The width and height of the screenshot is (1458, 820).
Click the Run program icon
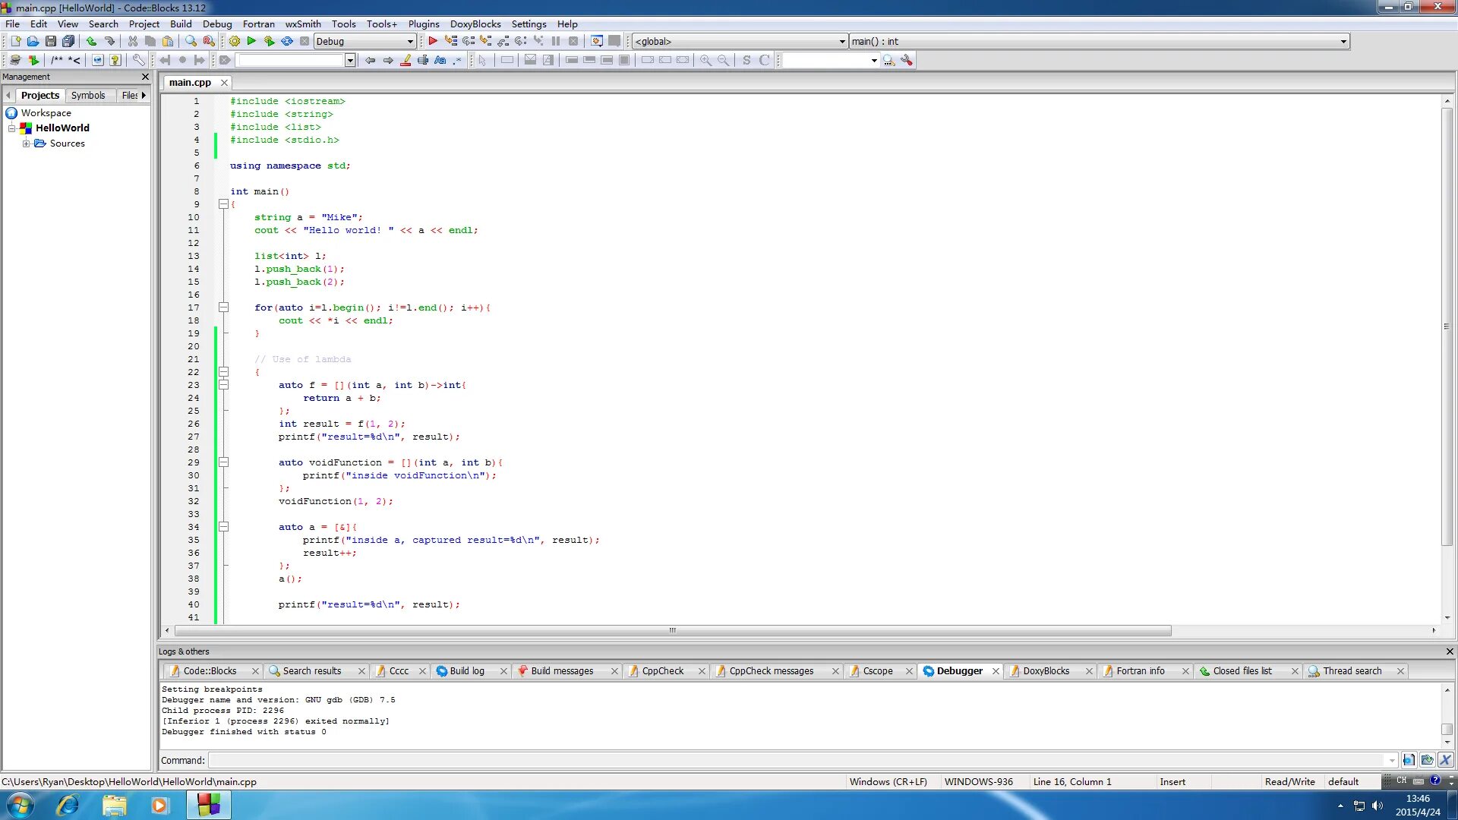point(251,41)
